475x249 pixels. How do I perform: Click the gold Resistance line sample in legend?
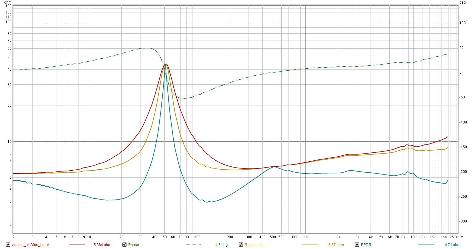[x=310, y=245]
